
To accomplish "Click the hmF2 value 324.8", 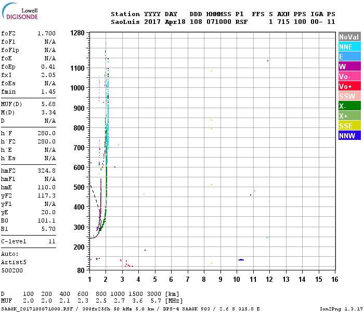I will [47, 171].
